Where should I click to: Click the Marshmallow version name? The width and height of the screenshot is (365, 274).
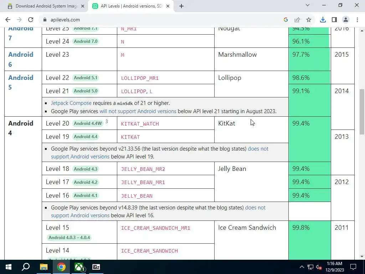(x=237, y=55)
